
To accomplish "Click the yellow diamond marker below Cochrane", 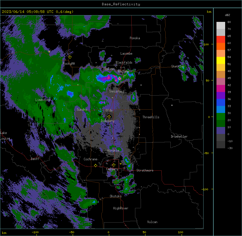I will 95,165.
